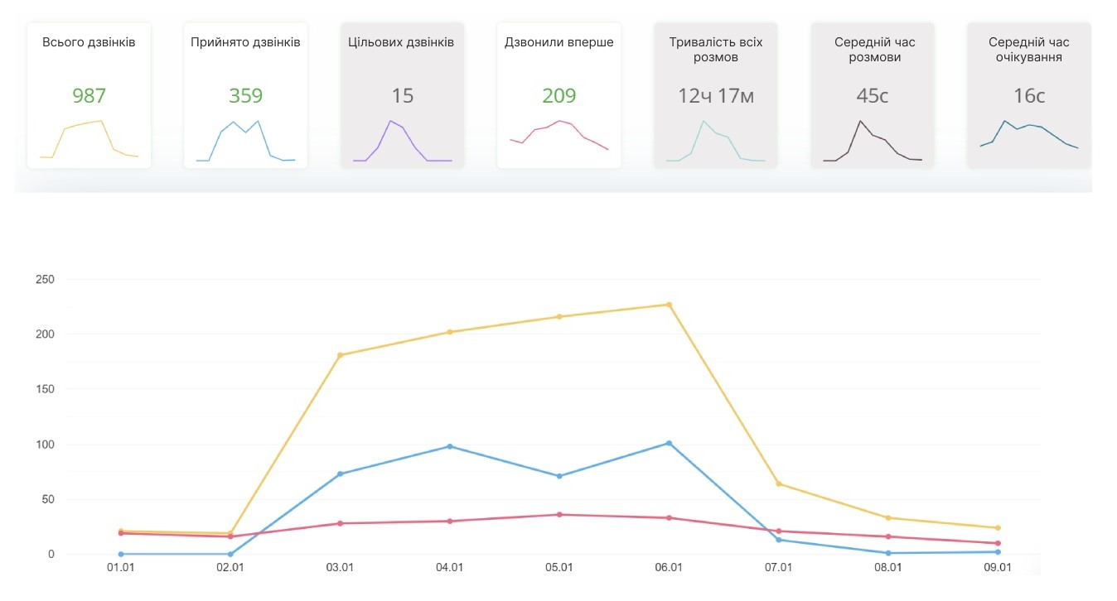This screenshot has height=601, width=1117.
Task: Click the 50 y-axis label
Action: tap(49, 499)
